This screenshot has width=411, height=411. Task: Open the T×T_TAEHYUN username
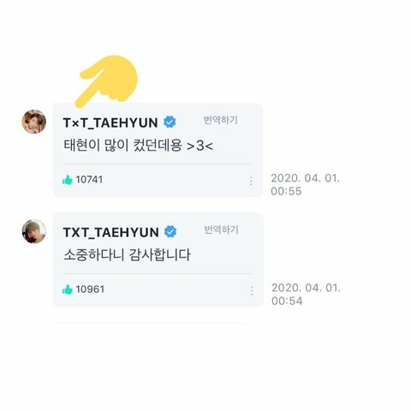pyautogui.click(x=110, y=122)
